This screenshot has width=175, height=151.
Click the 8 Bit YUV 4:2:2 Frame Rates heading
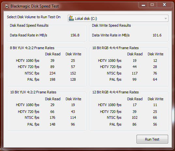[x=32, y=48]
